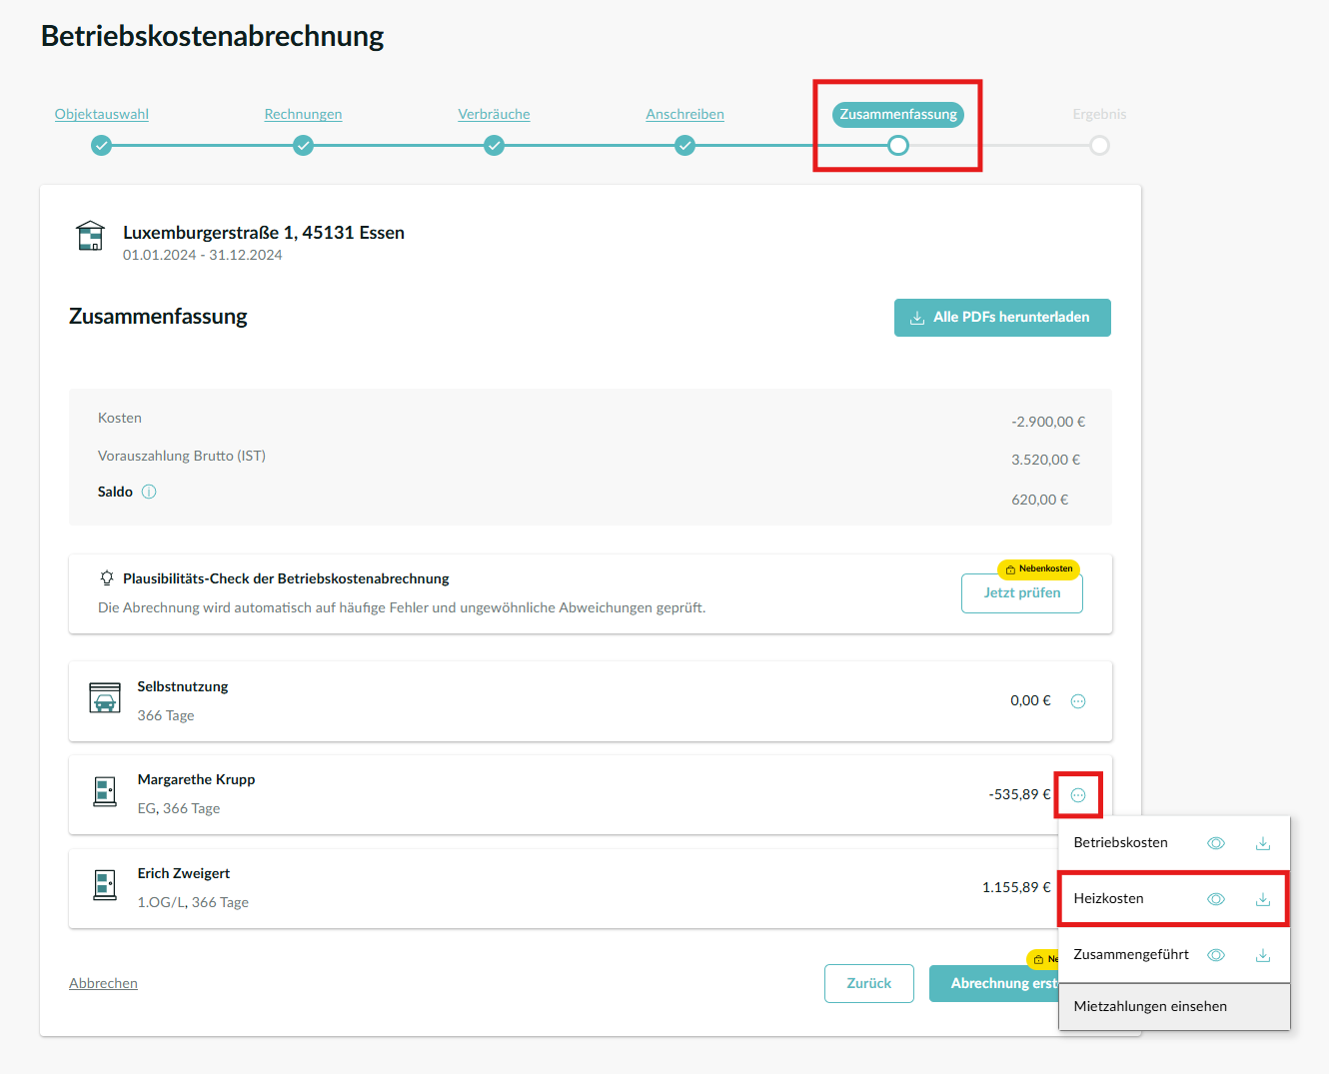Download the Heizkosten PDF
Screen dimensions: 1329x1074
(x=1262, y=899)
